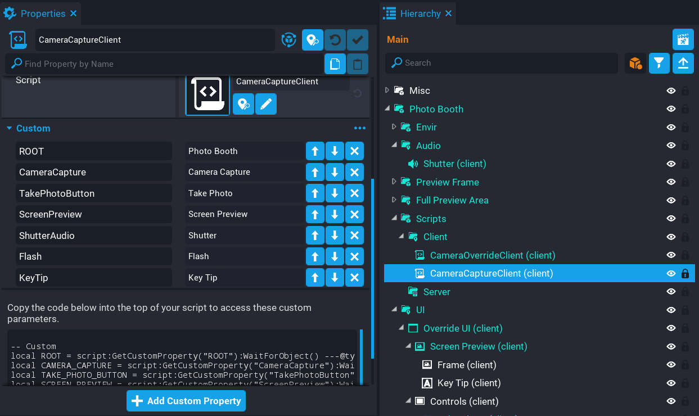Switch to the Hierarchy tab
699x416 pixels.
tap(420, 13)
